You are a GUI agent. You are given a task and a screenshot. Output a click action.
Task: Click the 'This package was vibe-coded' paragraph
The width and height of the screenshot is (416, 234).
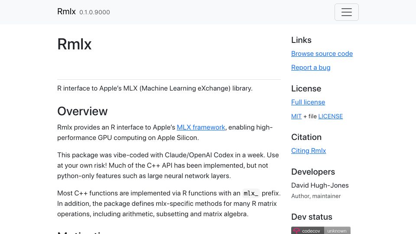pos(168,165)
